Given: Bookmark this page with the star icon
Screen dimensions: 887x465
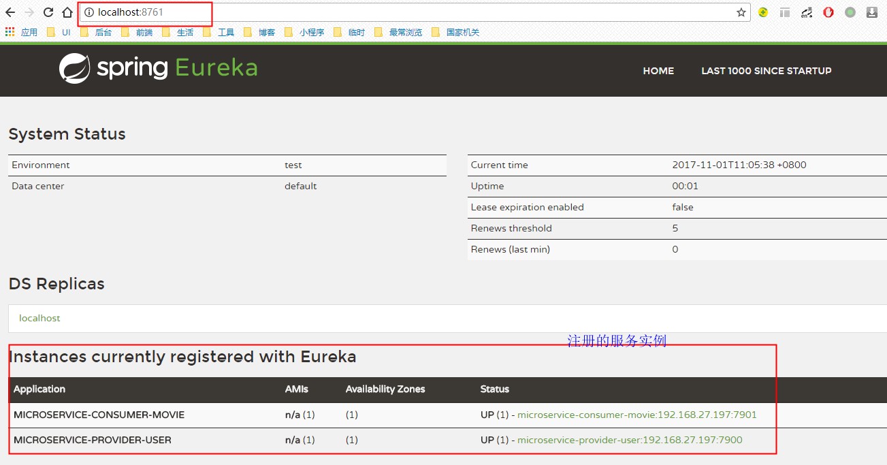Looking at the screenshot, I should 741,12.
